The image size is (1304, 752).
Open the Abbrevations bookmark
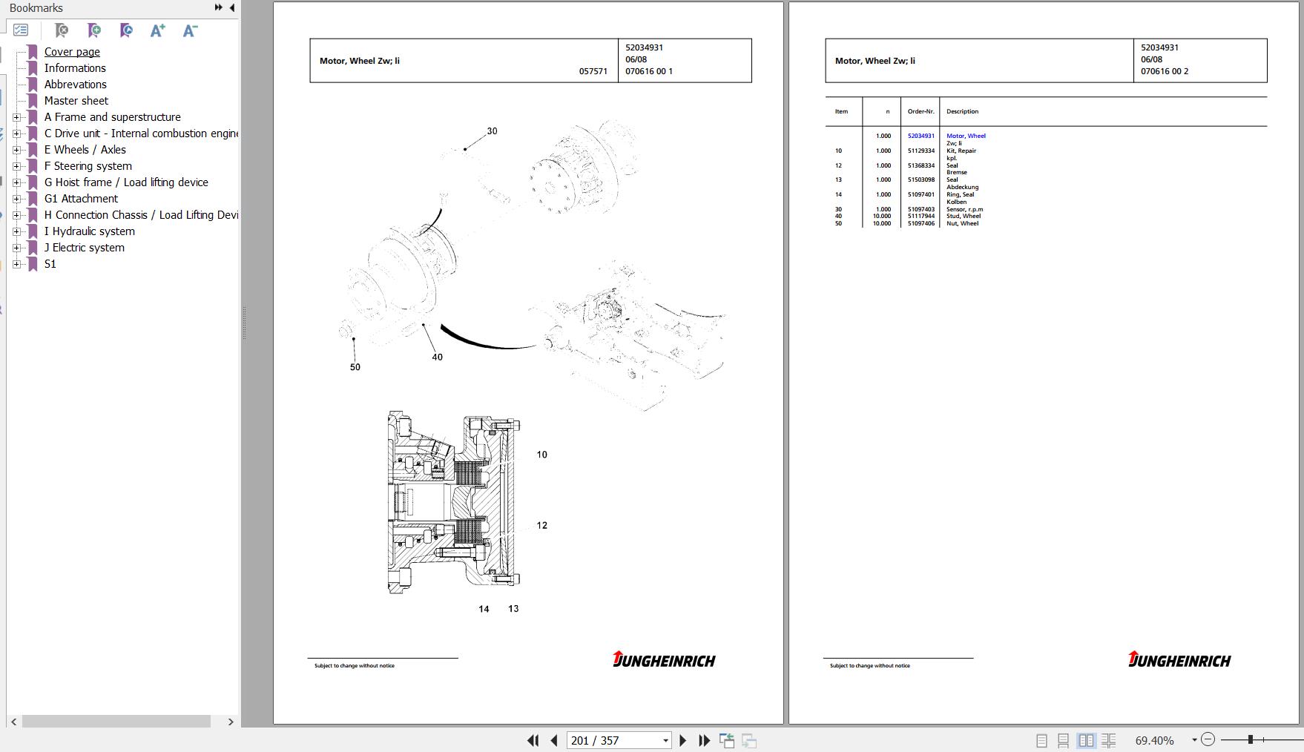(75, 85)
